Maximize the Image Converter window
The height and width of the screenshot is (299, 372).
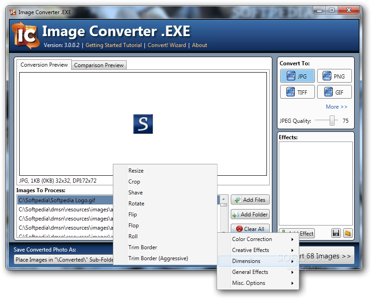[x=332, y=10]
